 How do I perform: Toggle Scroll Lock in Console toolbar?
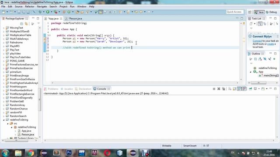tap(234, 89)
